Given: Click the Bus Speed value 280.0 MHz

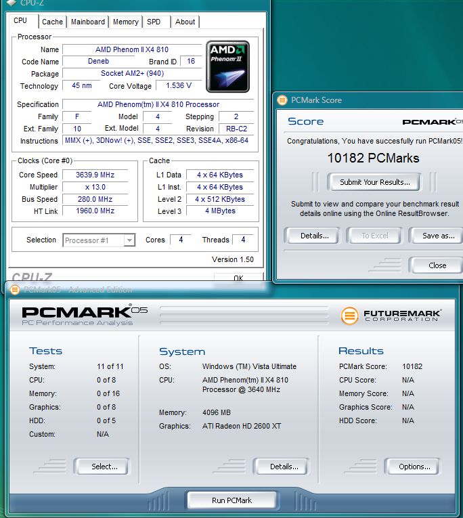Looking at the screenshot, I should click(95, 199).
